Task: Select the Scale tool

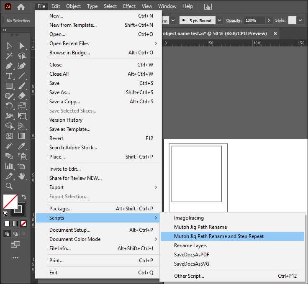Action: coord(22,106)
